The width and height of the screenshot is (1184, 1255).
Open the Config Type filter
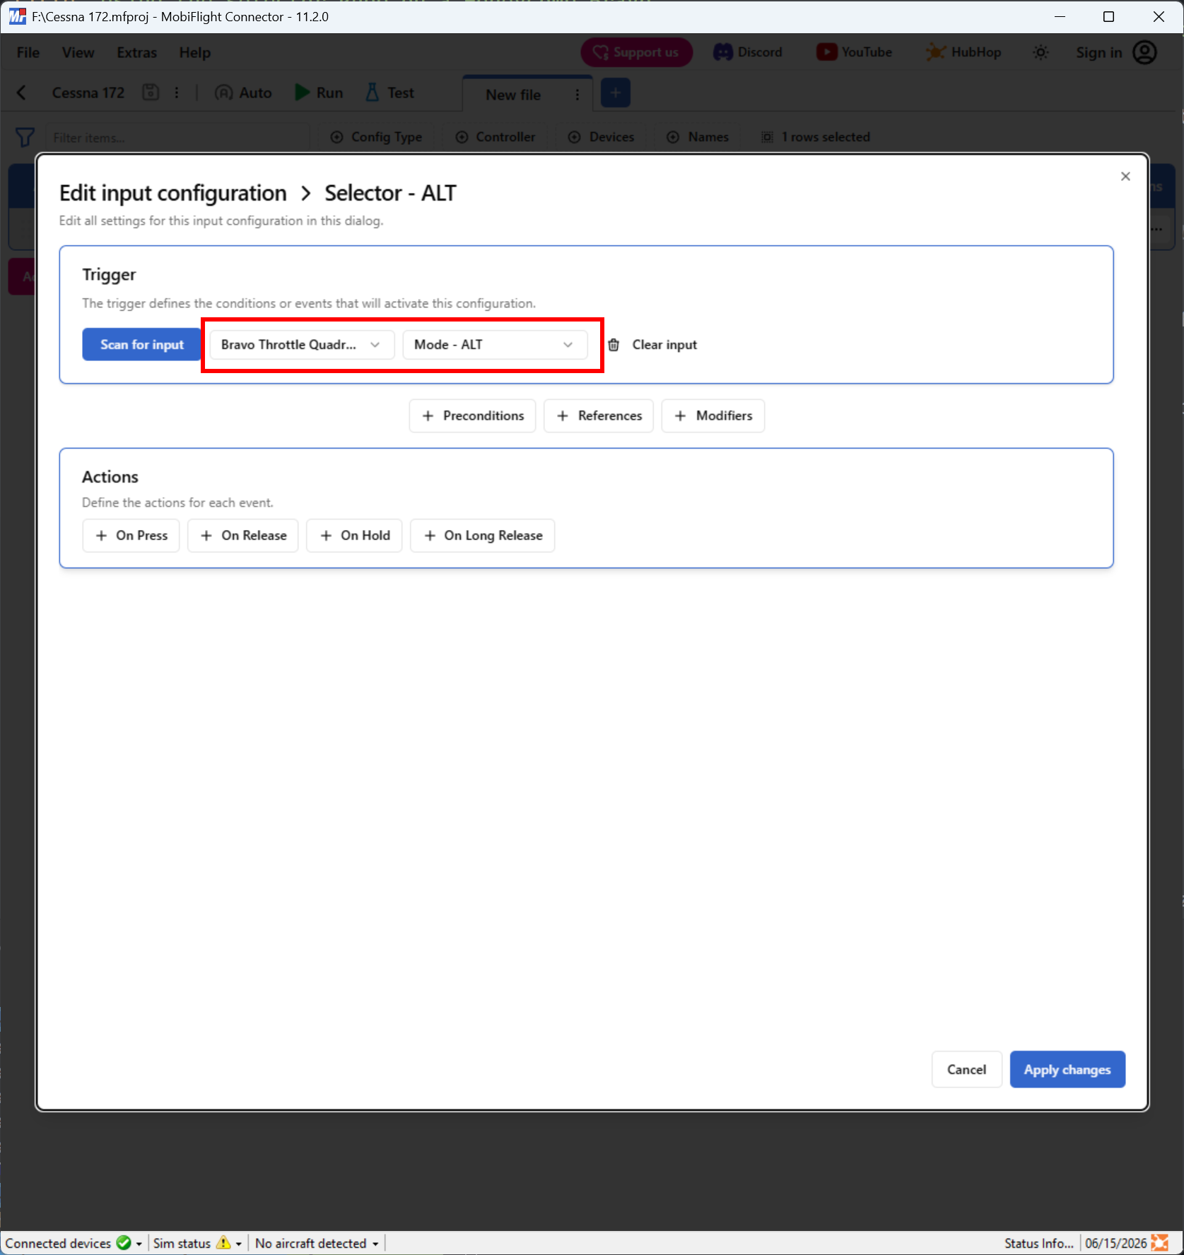tap(376, 137)
